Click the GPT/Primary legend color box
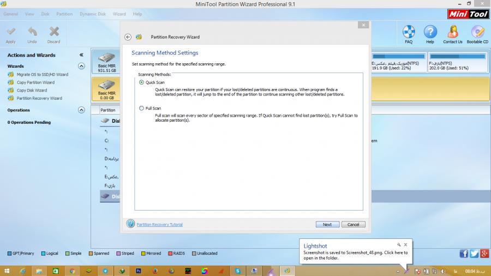491x276 pixels. click(9, 254)
